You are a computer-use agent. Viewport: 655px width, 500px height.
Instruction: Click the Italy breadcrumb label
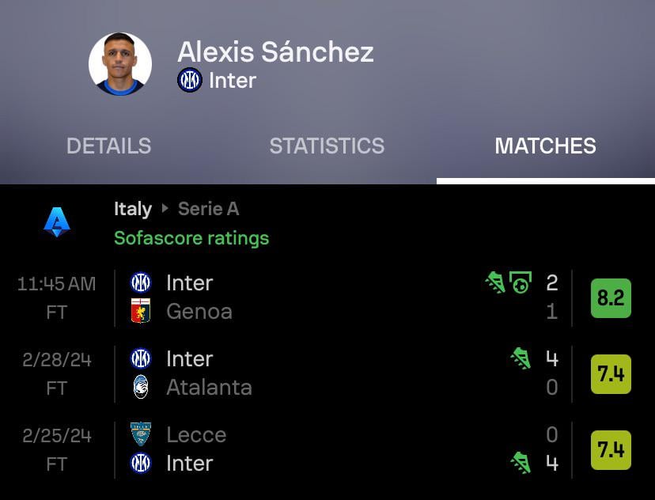132,209
